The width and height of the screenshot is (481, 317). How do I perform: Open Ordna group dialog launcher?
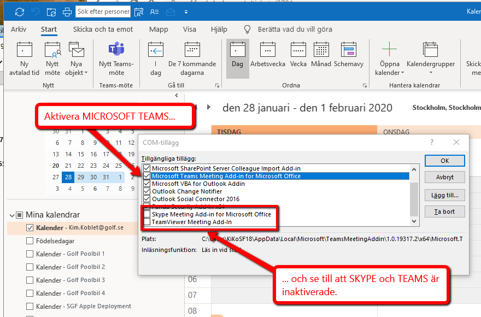click(x=365, y=86)
